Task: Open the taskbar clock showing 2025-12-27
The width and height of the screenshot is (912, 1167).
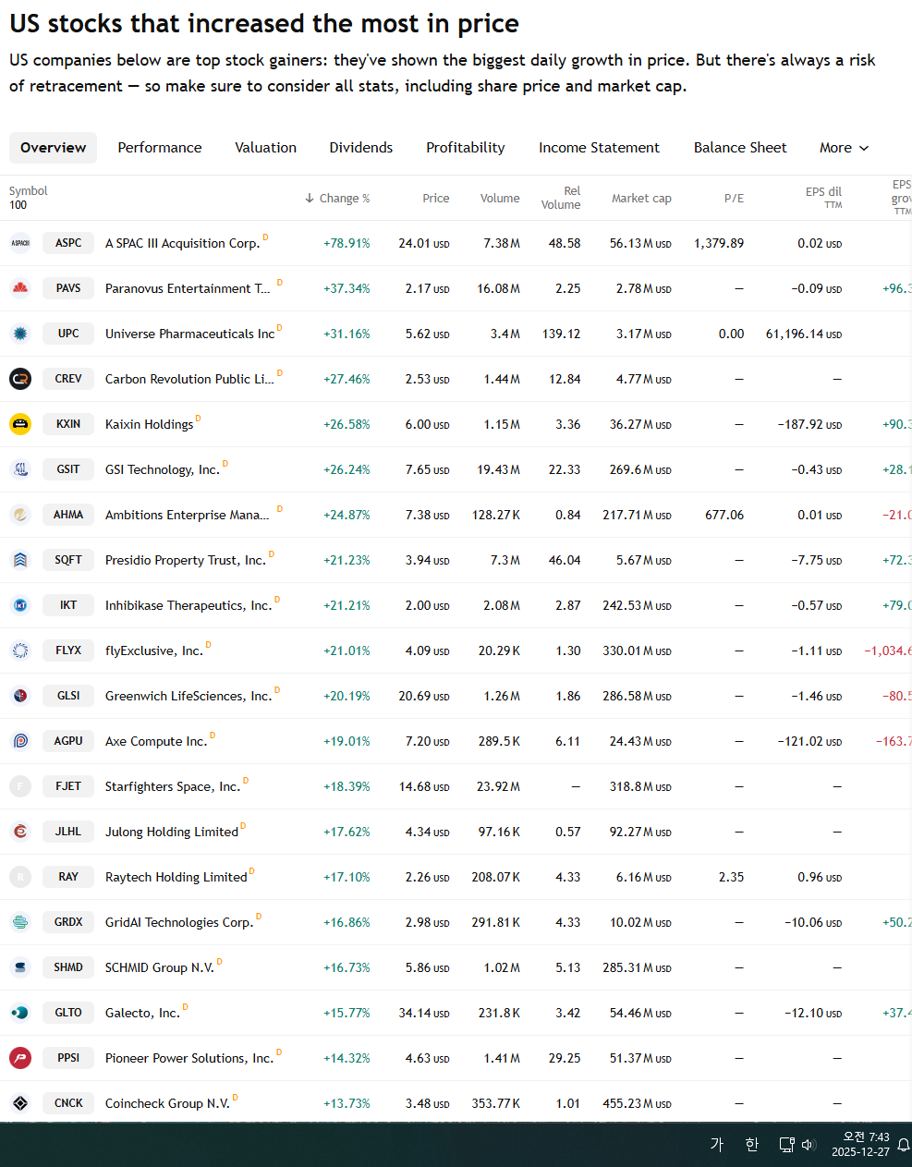Action: tap(860, 1145)
